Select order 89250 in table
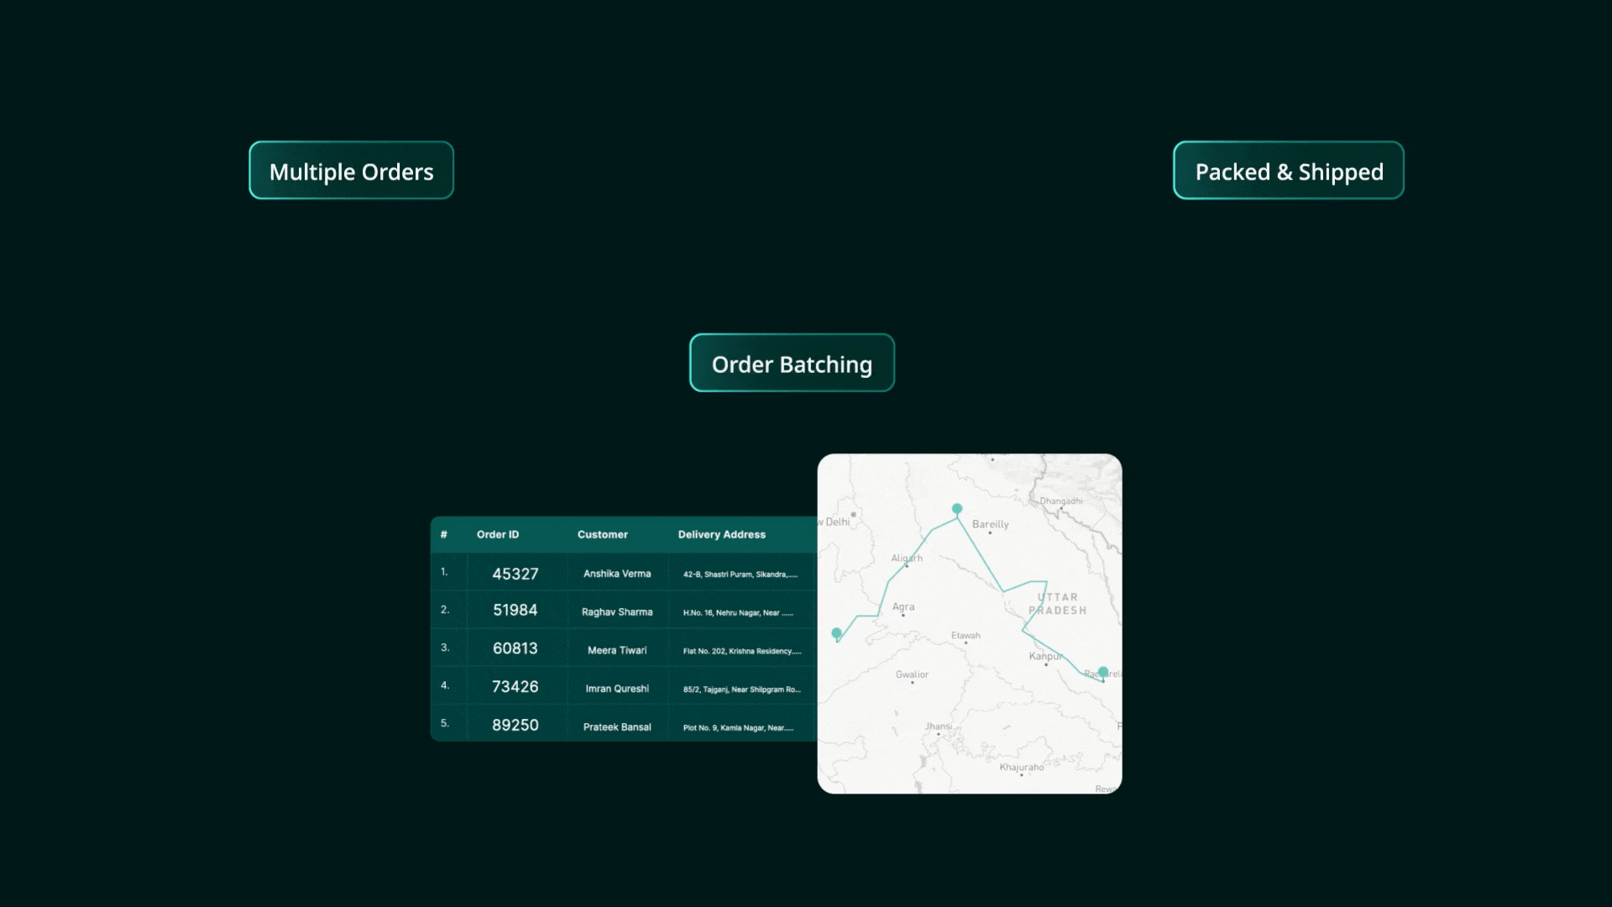1612x907 pixels. pyautogui.click(x=515, y=725)
